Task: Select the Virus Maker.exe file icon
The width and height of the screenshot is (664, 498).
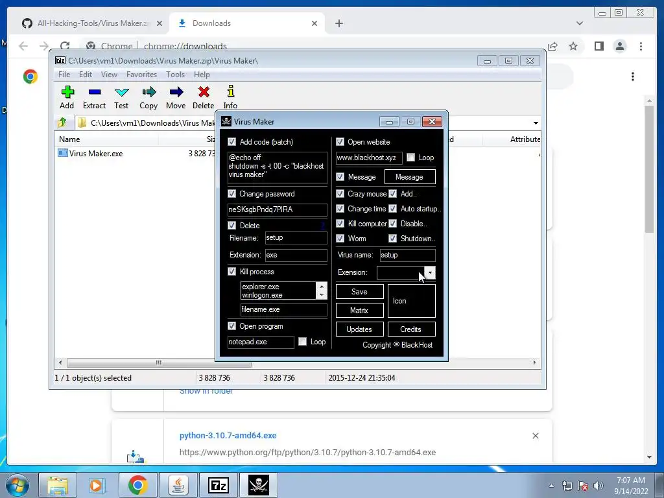Action: point(63,153)
